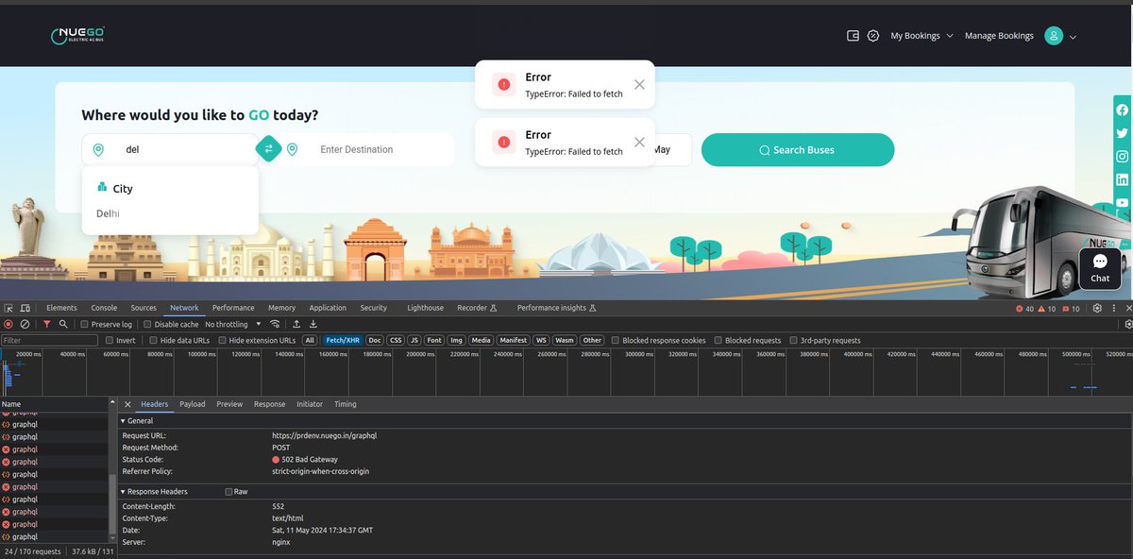Screen dimensions: 1133x559
Task: Filter requests by Img type
Action: (x=456, y=340)
